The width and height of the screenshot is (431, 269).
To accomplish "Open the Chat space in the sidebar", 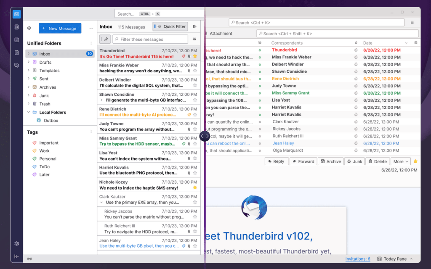I will coord(16,65).
